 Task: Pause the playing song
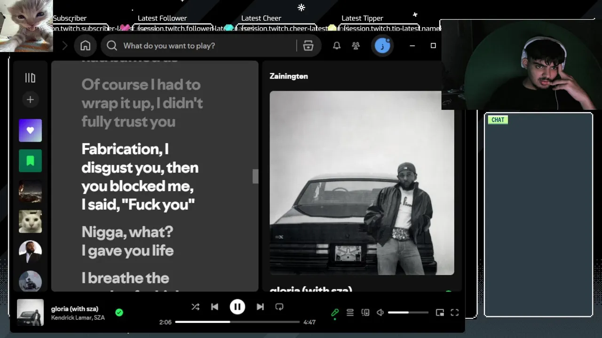click(237, 307)
